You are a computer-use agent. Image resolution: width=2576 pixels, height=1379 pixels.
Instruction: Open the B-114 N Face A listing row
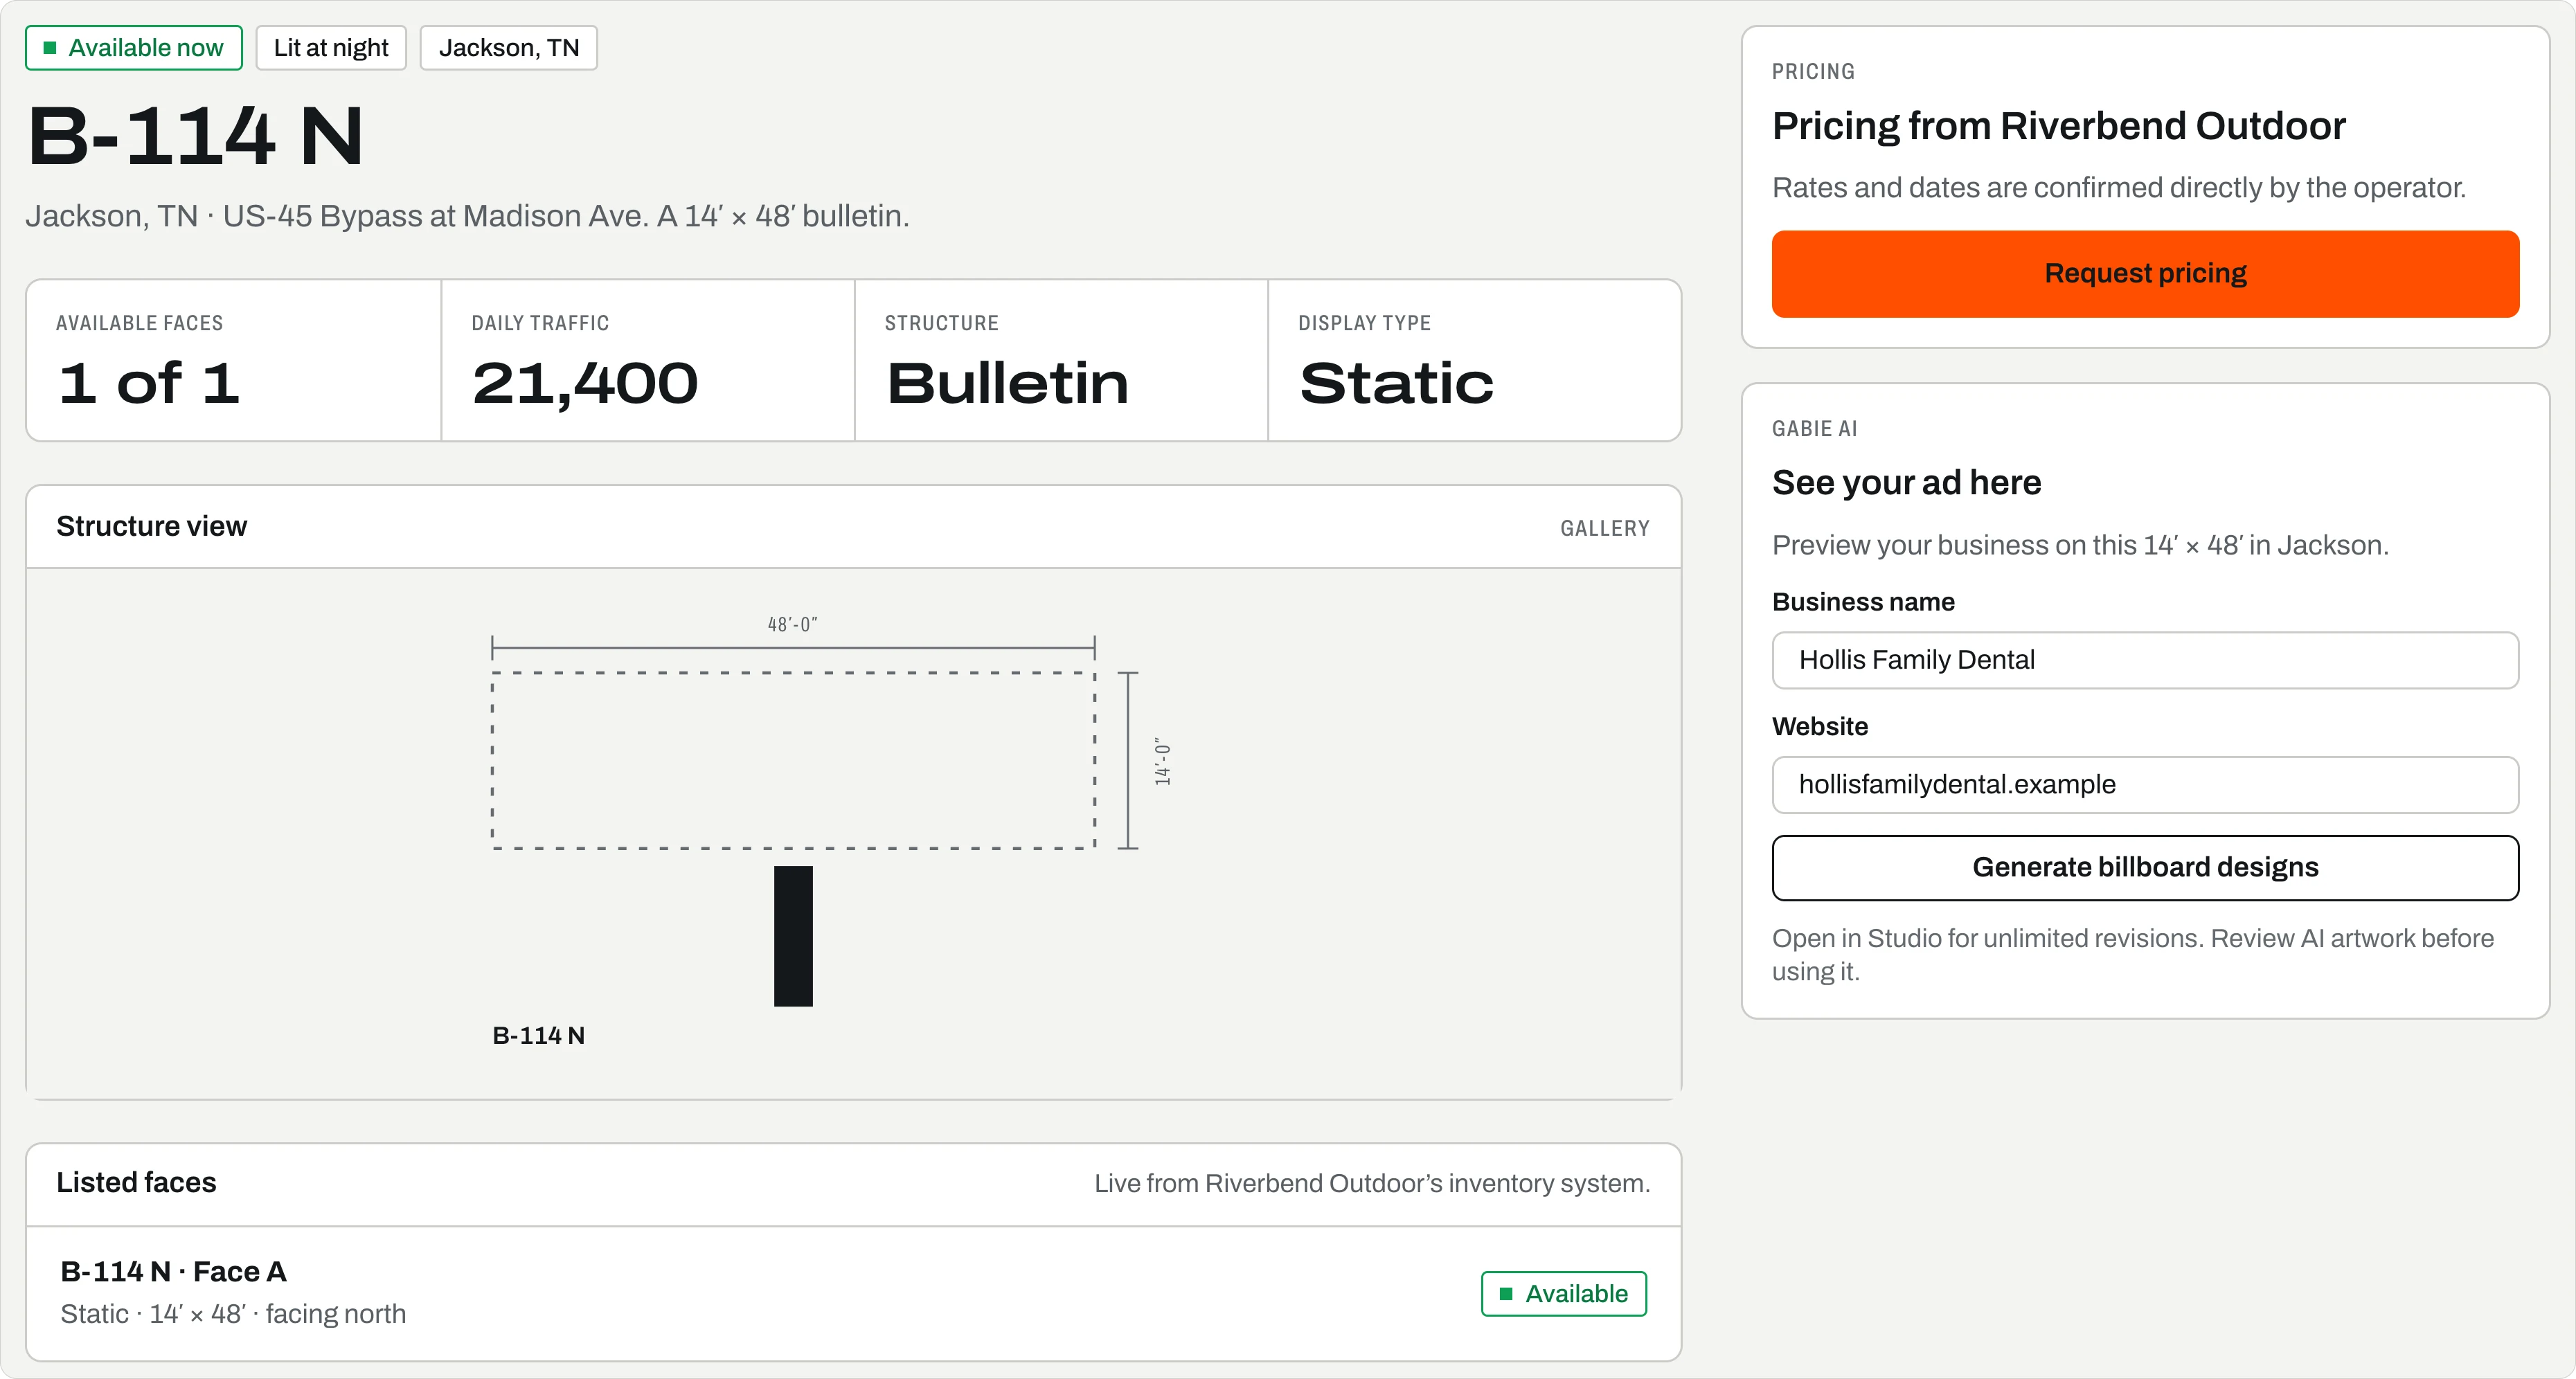coord(853,1293)
